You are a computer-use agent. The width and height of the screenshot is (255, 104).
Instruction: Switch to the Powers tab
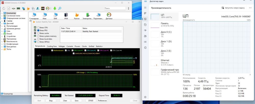[x=78, y=46]
